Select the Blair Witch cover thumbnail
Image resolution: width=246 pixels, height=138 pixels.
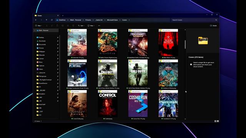pyautogui.click(x=168, y=43)
